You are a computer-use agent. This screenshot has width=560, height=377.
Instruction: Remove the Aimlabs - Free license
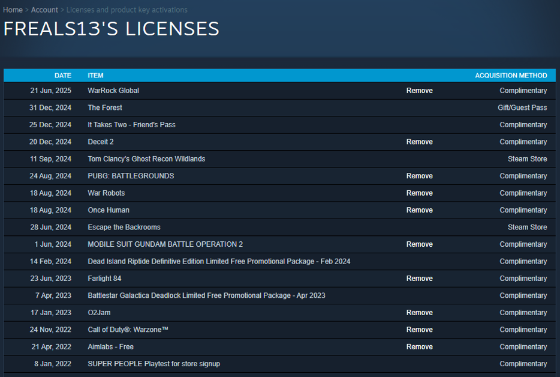coord(419,346)
